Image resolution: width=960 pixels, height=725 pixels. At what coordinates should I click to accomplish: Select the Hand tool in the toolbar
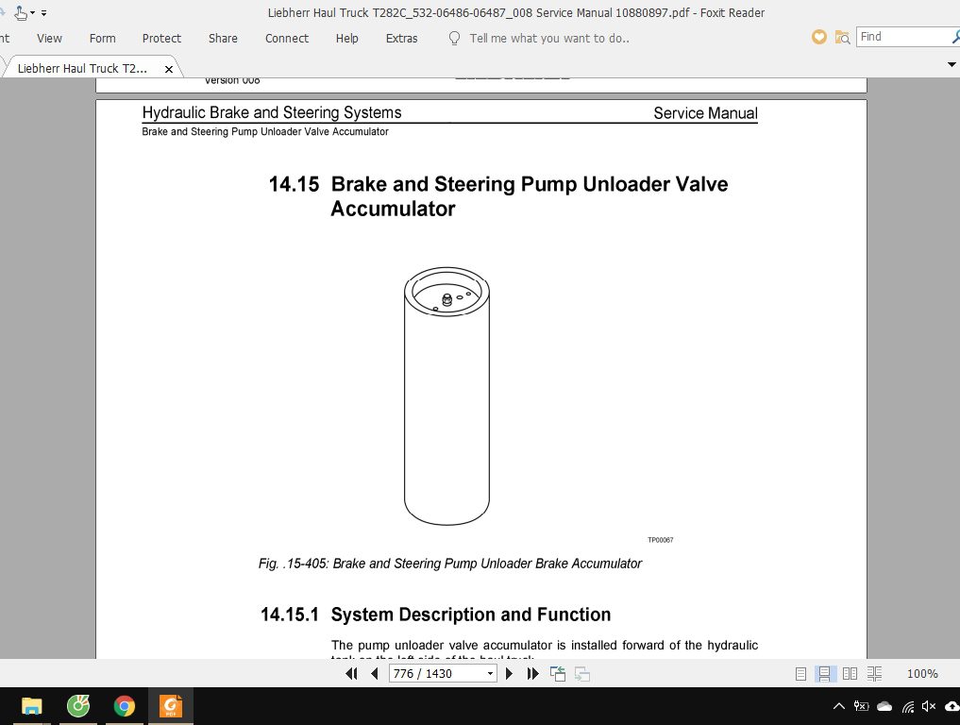click(x=20, y=12)
